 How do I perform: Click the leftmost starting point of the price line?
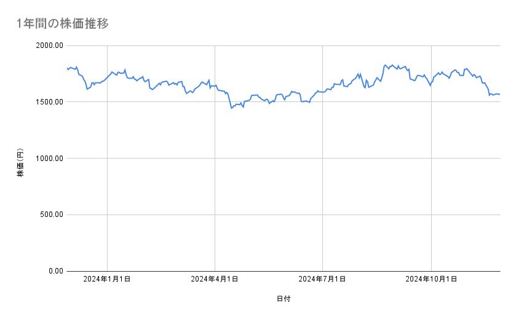pos(67,68)
